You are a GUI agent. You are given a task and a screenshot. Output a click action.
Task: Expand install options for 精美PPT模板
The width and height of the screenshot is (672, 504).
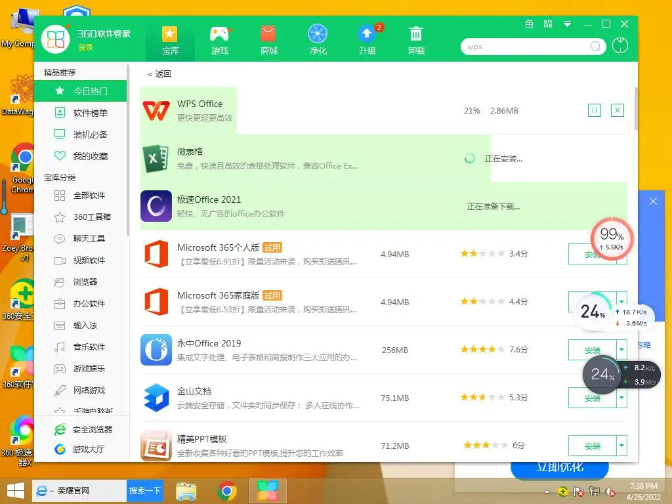622,446
